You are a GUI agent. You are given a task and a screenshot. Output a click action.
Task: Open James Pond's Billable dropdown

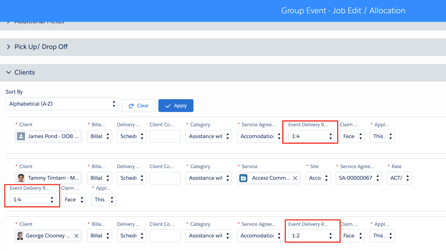(99, 136)
